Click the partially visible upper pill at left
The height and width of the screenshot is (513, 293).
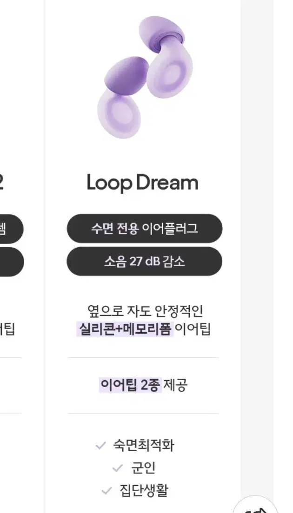point(11,229)
